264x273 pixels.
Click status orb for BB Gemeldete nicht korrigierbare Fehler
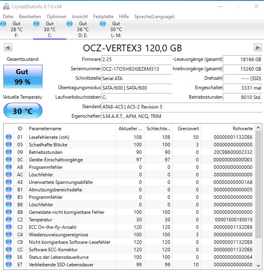pos(9,212)
